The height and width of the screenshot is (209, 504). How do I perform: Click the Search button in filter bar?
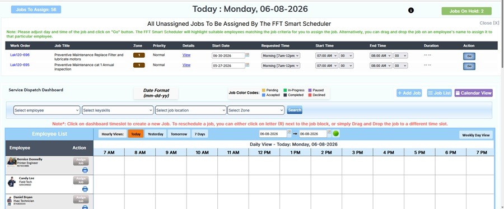[295, 110]
